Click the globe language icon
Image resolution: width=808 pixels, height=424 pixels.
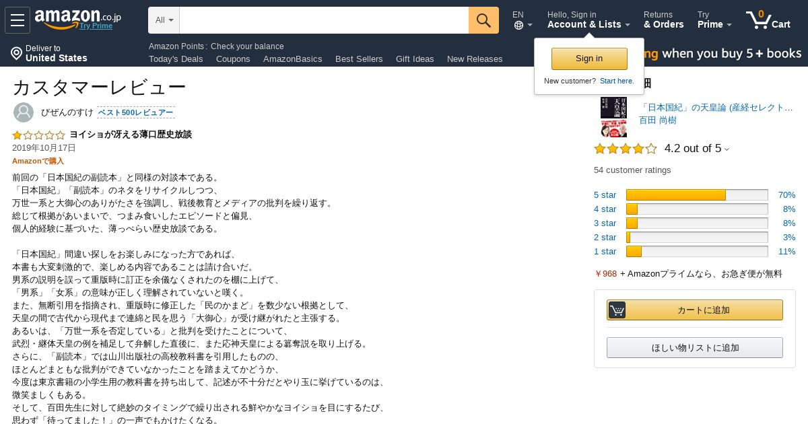coord(518,26)
